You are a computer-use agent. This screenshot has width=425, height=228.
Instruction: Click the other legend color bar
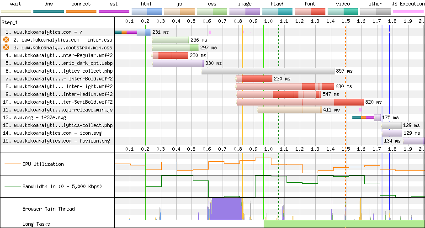375,12
